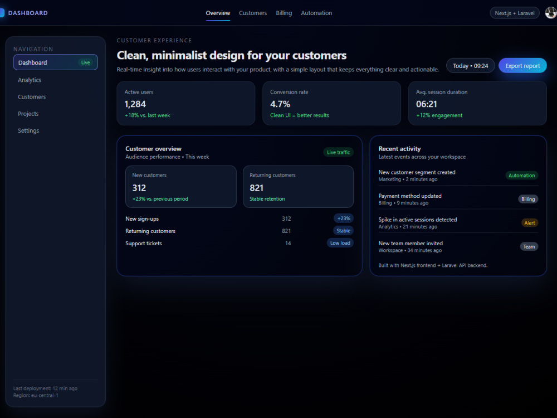557x418 pixels.
Task: Open Customers in the sidebar navigation
Action: (32, 96)
